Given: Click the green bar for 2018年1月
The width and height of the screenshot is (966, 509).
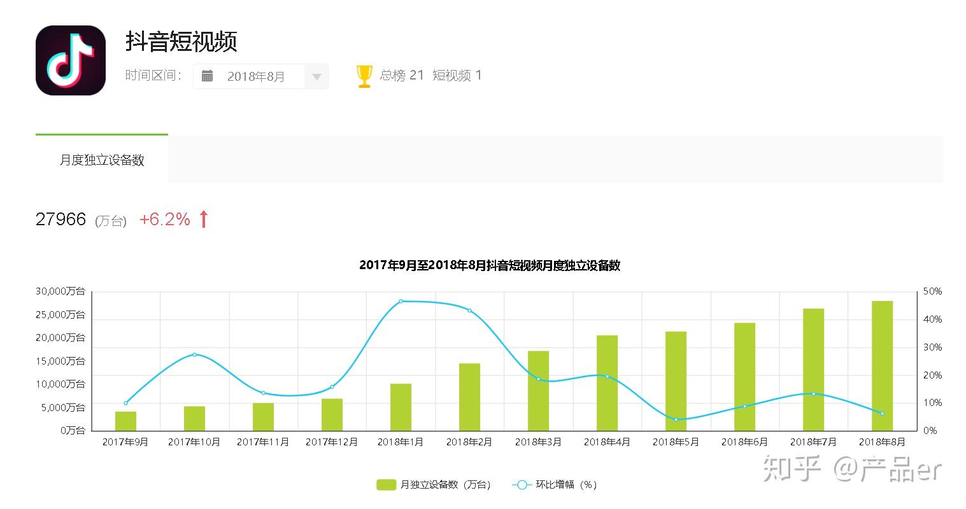Looking at the screenshot, I should coord(401,407).
